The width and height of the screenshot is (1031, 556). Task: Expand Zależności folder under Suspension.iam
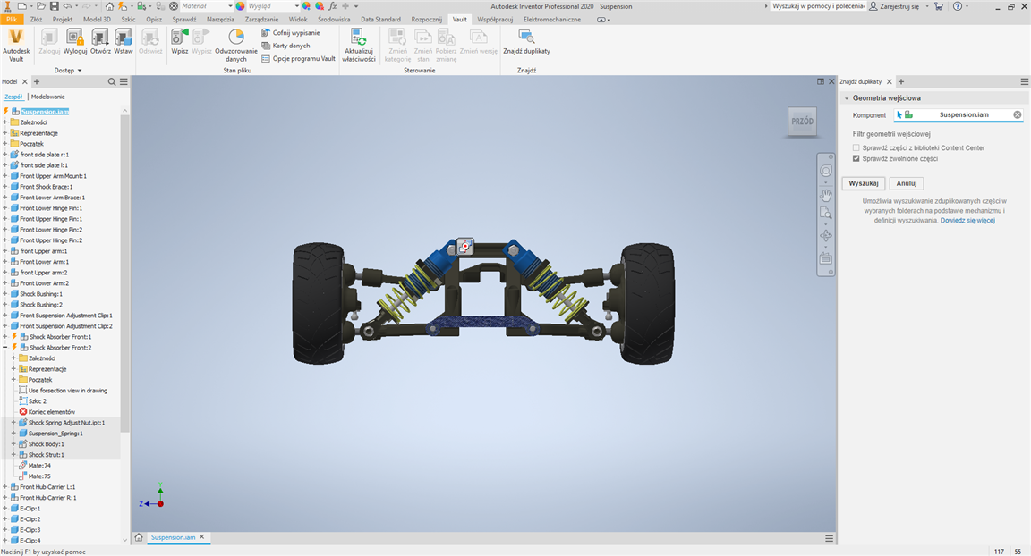tap(5, 122)
